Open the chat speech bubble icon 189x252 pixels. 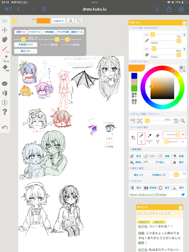[4, 84]
